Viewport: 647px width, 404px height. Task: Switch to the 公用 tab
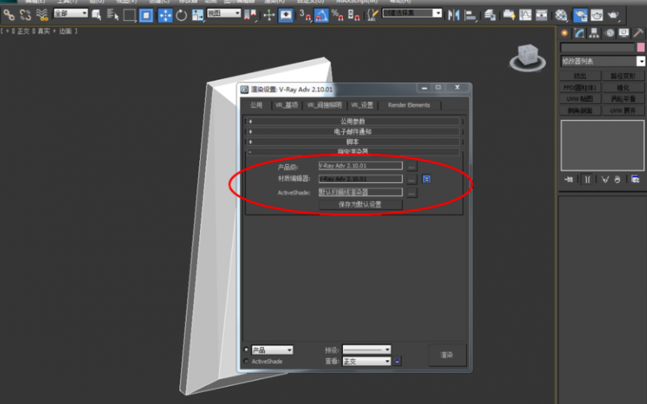coord(257,105)
